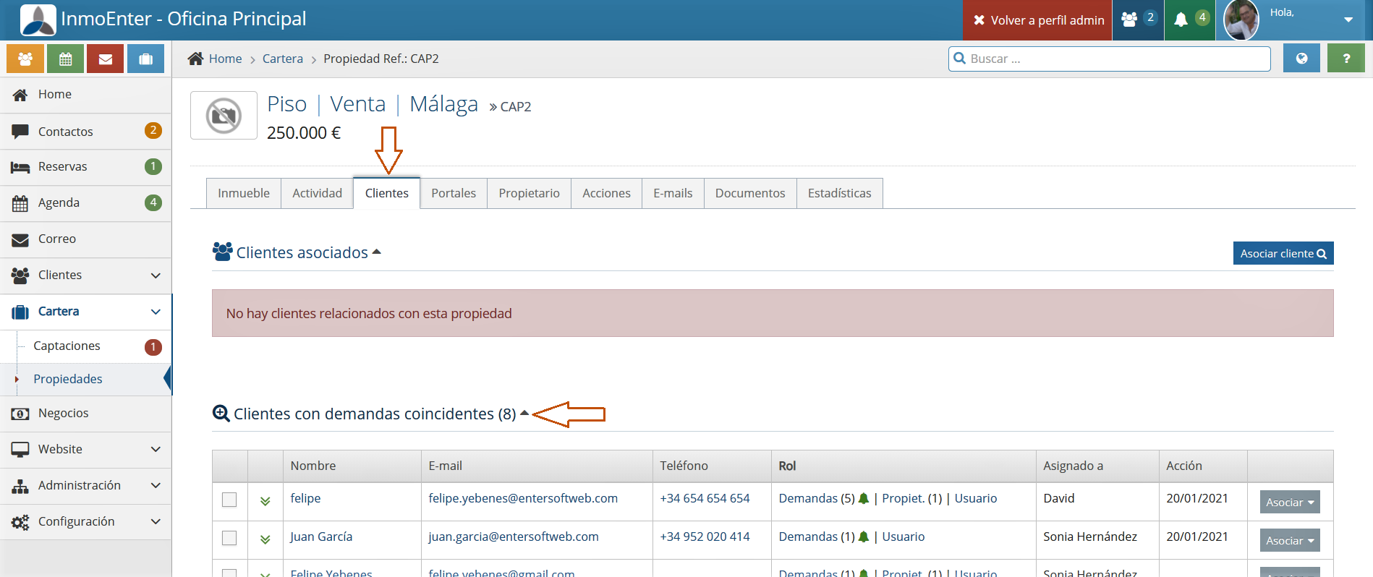Open Asociar dropdown for Juan García row
The height and width of the screenshot is (577, 1373).
coord(1290,540)
